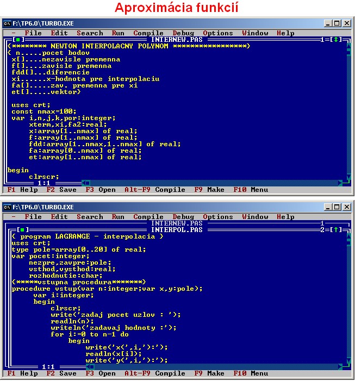Click the zoom arrow of the INTERNEW.PAS editor window
Image resolution: width=355 pixels, height=381 pixels.
[335, 40]
